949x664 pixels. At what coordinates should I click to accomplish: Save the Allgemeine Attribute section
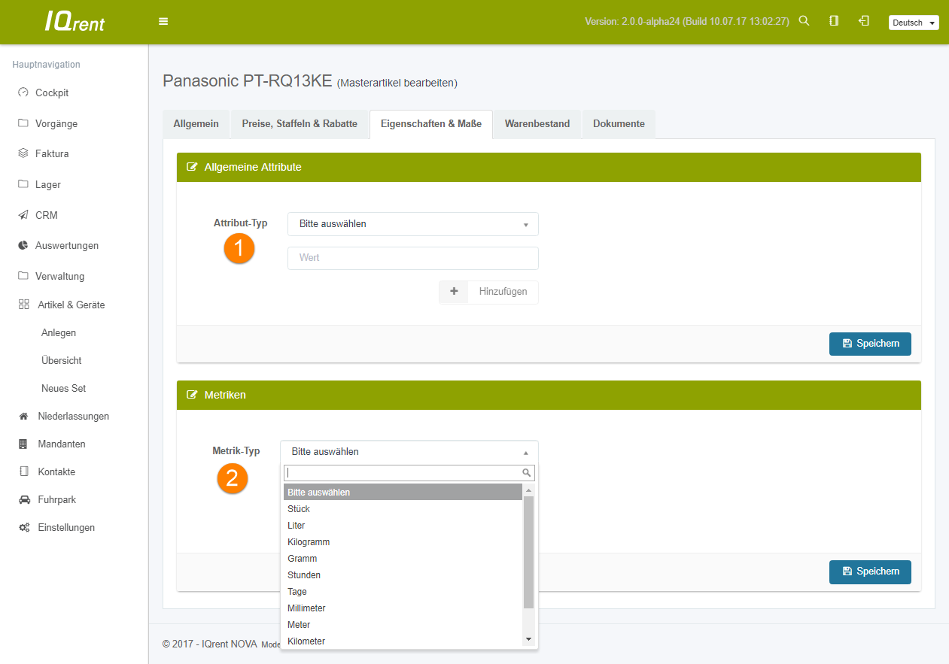870,344
